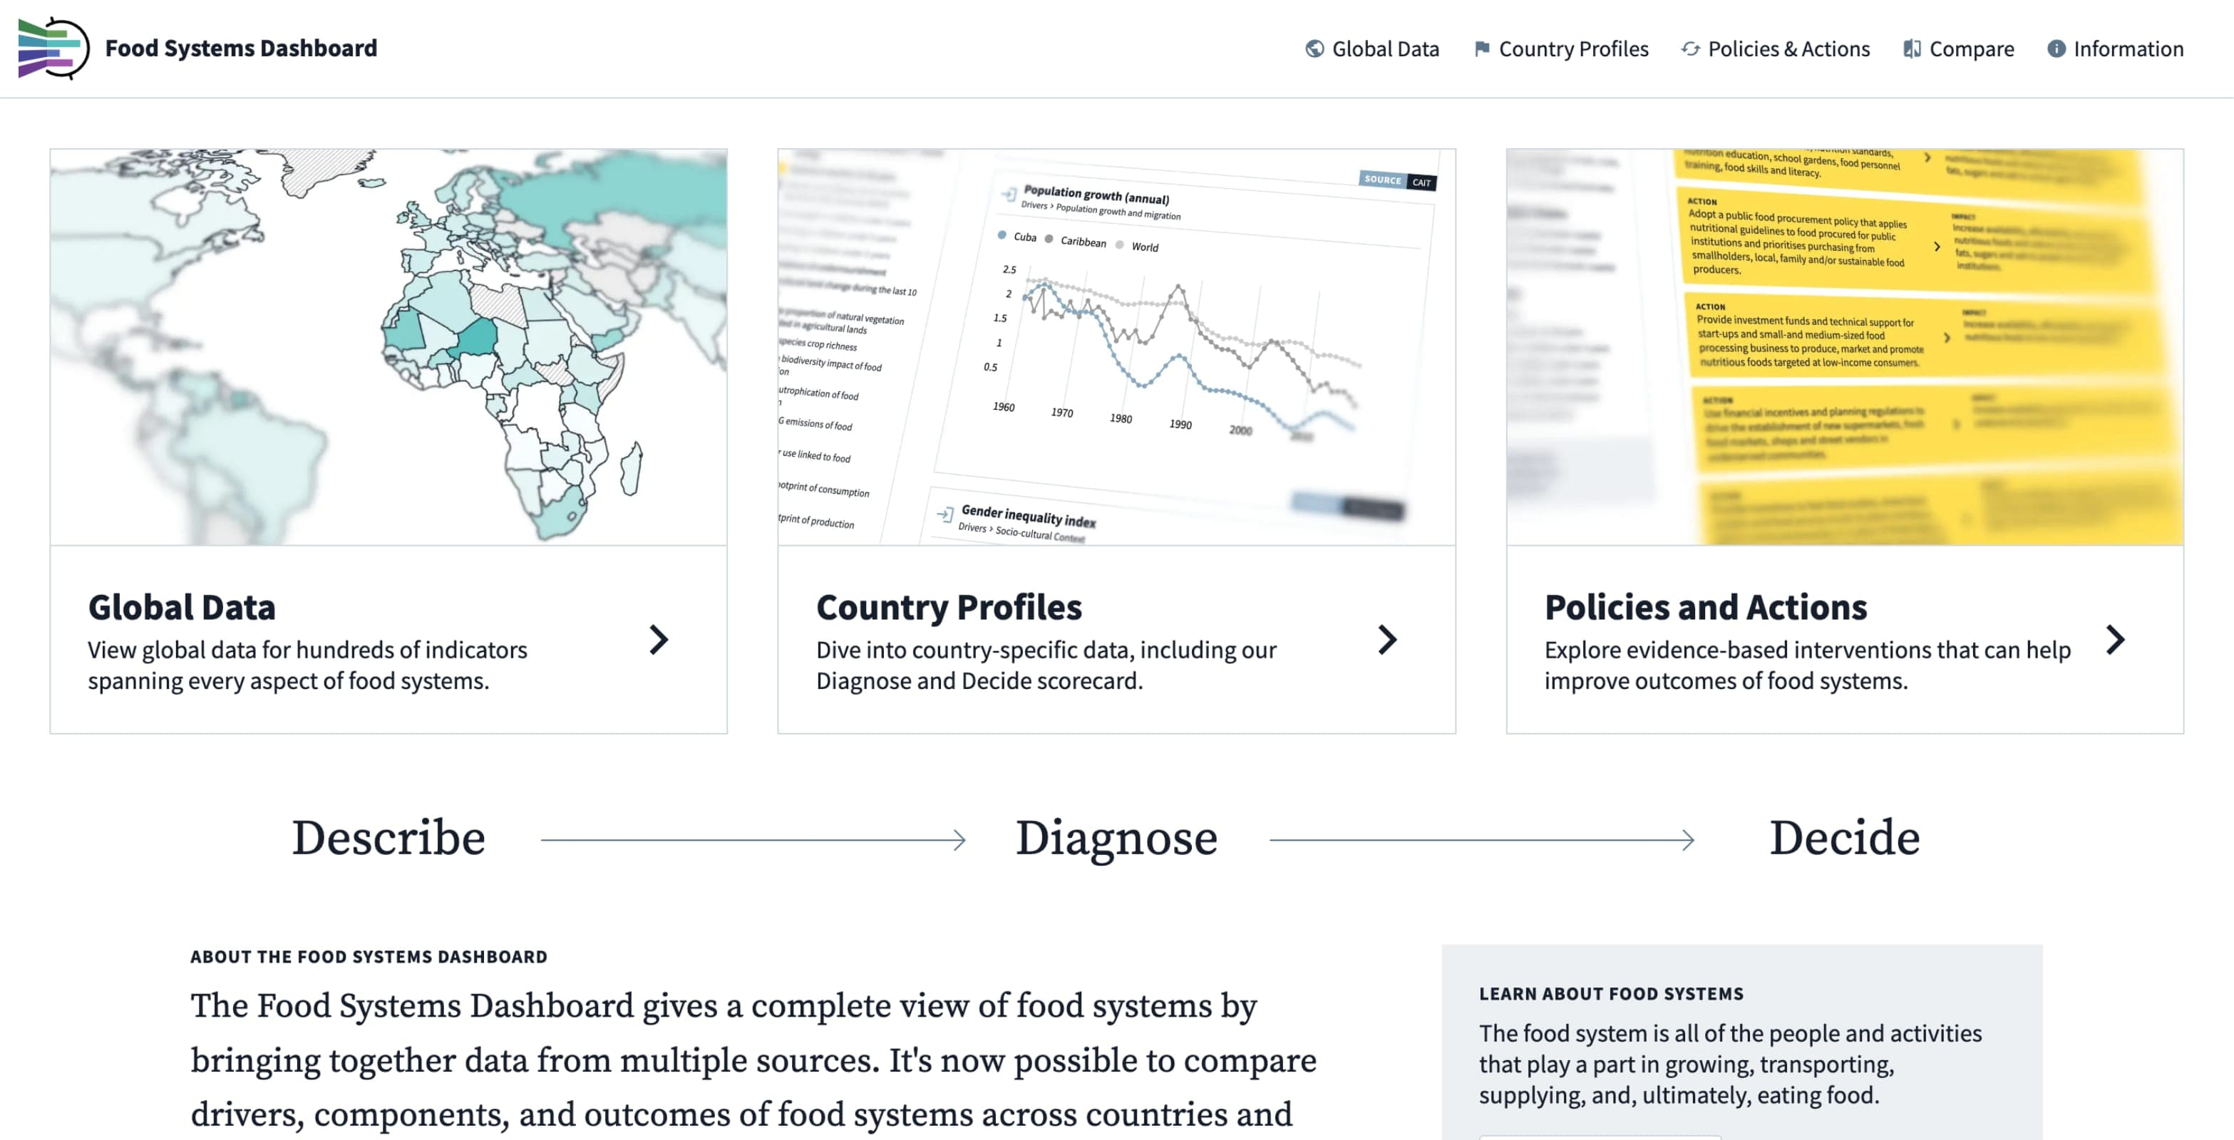This screenshot has width=2234, height=1140.
Task: Click the chevron arrow on the Country Profiles card
Action: pos(1388,641)
